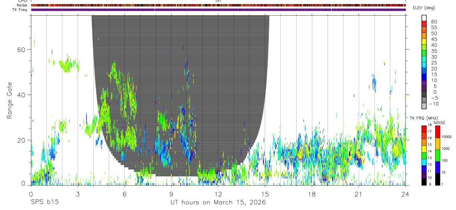Click the '24' tick on UT hours axis
The width and height of the screenshot is (456, 210).
[405, 194]
